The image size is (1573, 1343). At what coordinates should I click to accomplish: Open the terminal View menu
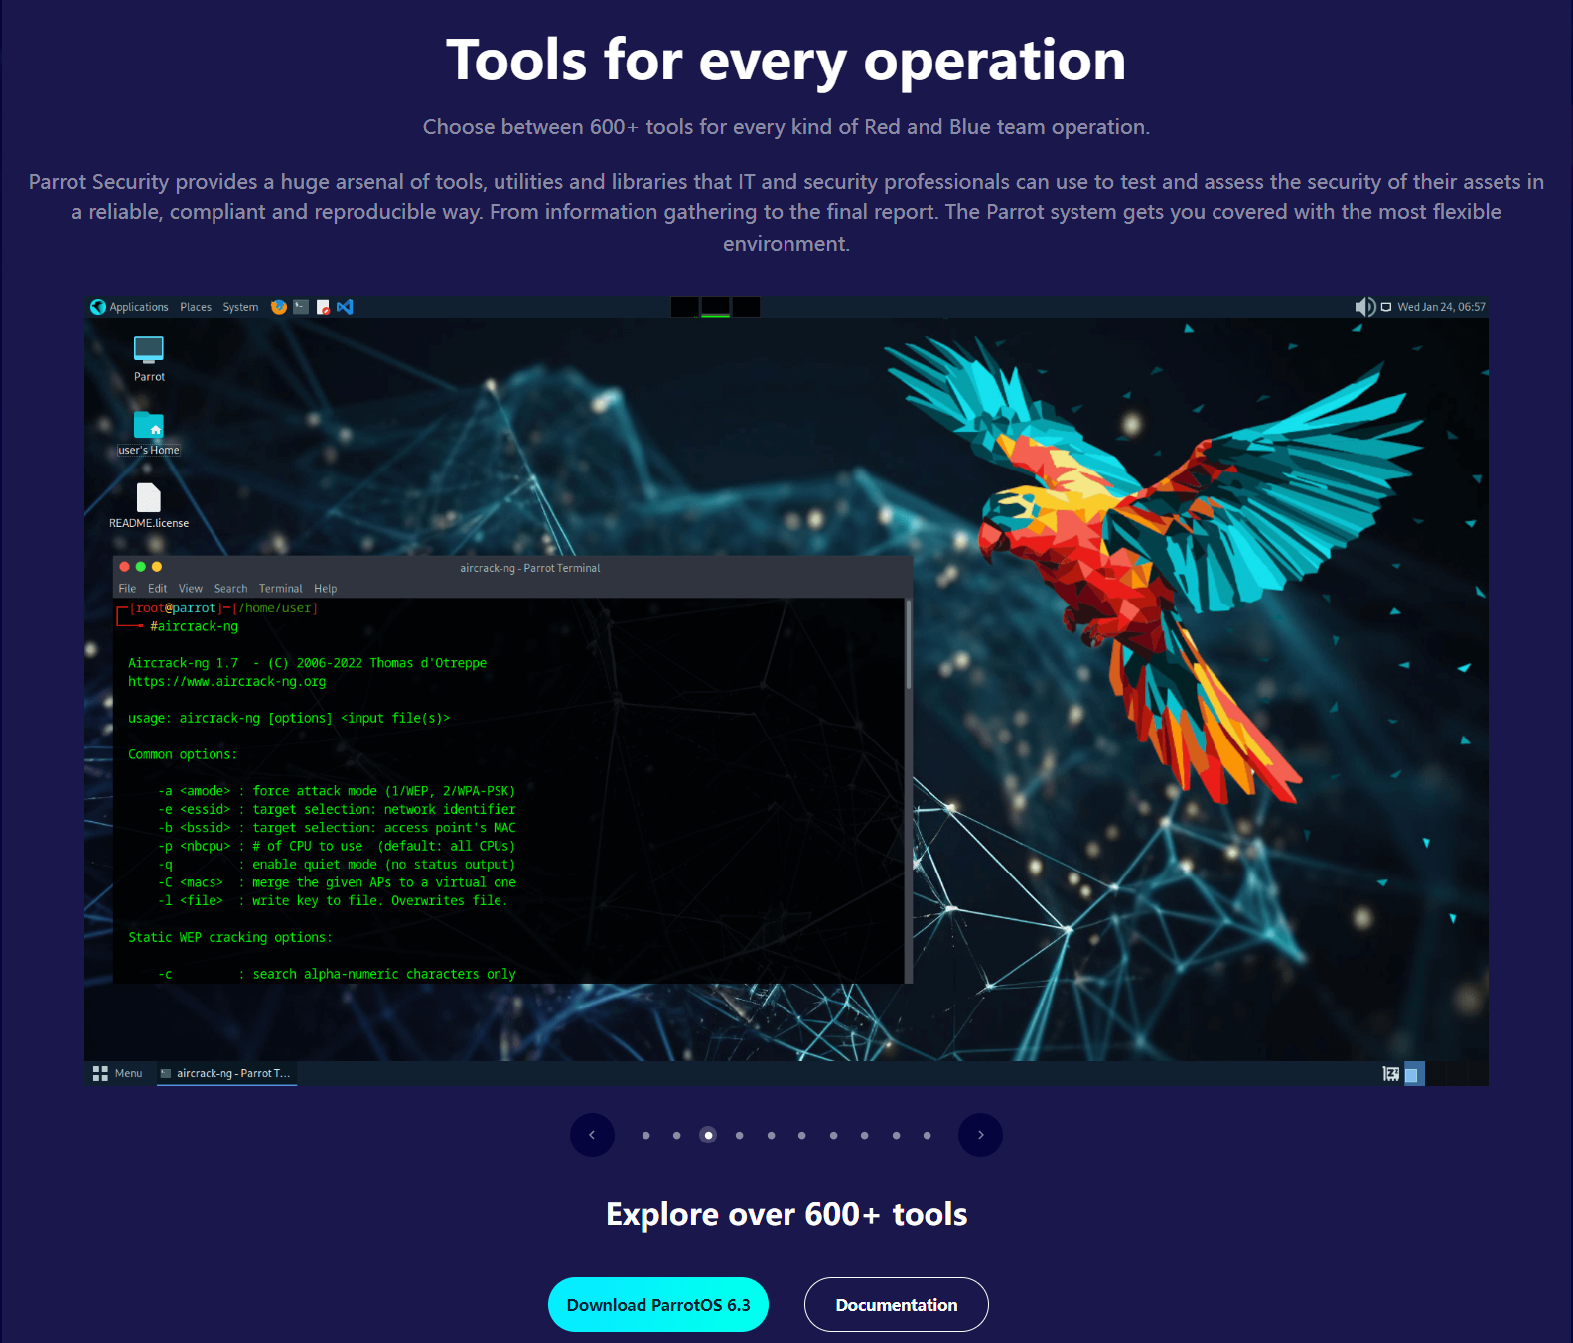[190, 589]
